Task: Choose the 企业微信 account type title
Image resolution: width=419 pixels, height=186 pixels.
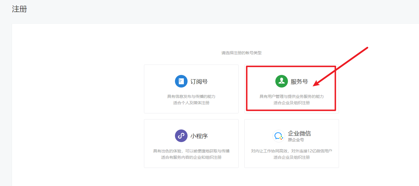Action: coord(299,133)
